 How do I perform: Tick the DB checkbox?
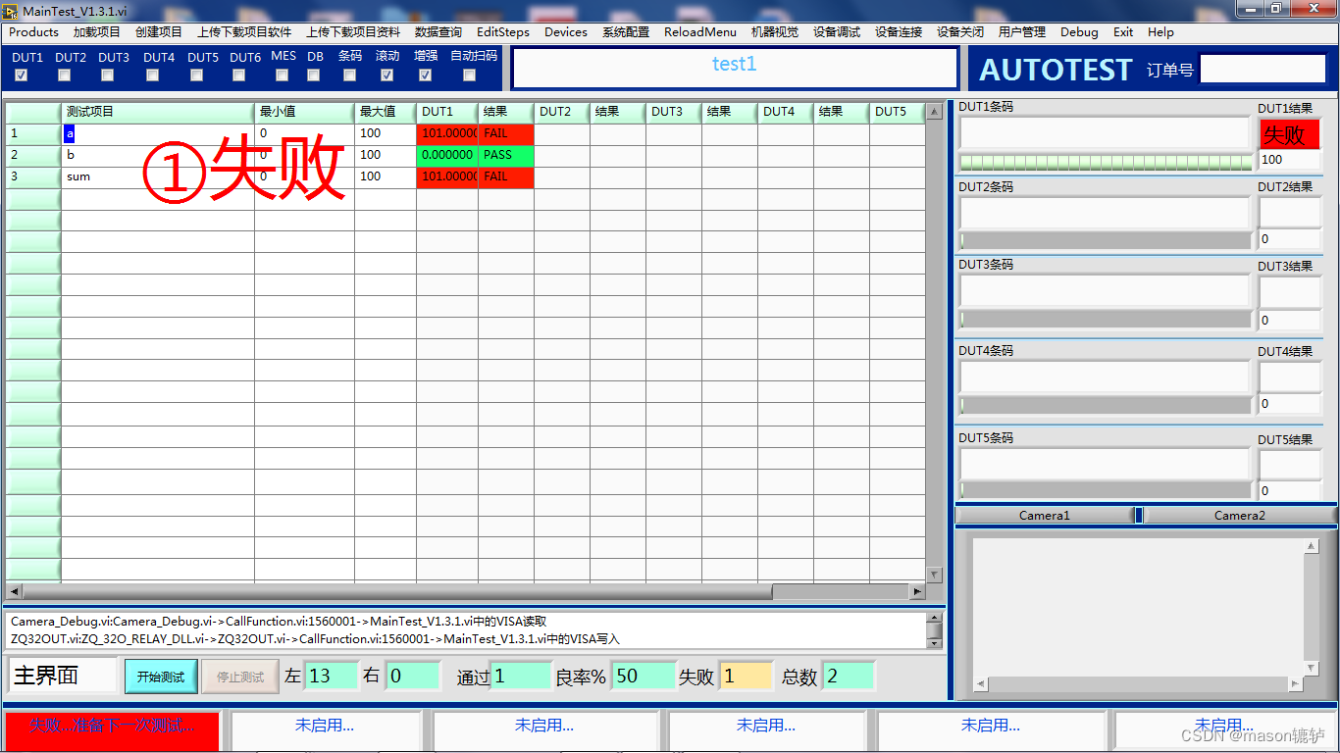coord(314,75)
